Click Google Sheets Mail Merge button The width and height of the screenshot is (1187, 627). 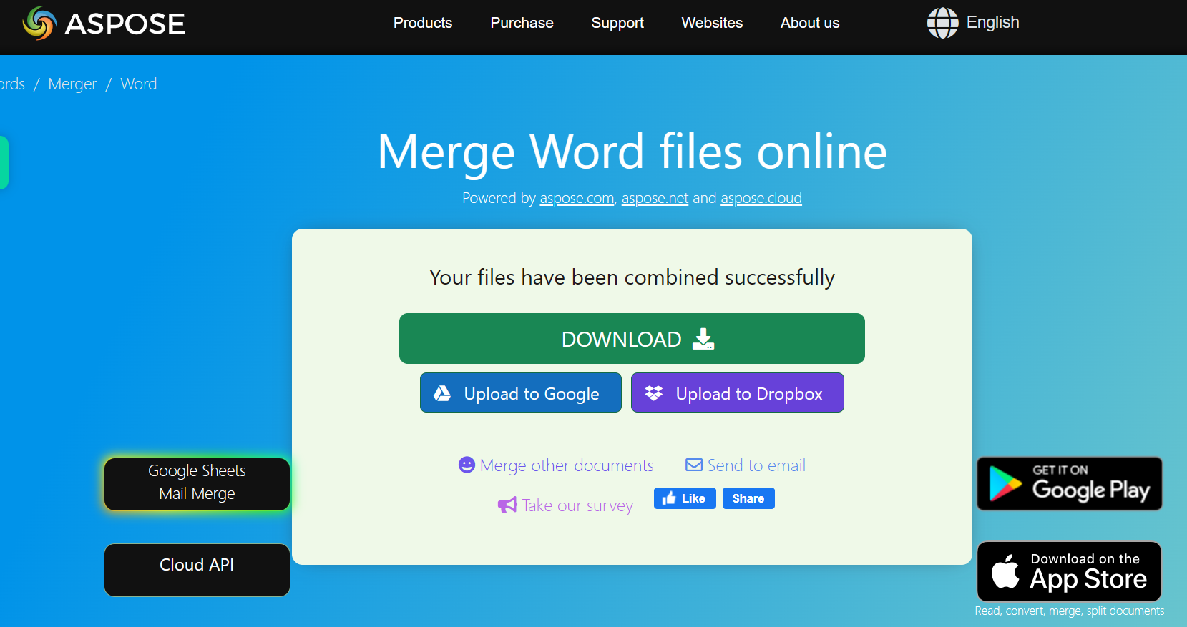(197, 484)
